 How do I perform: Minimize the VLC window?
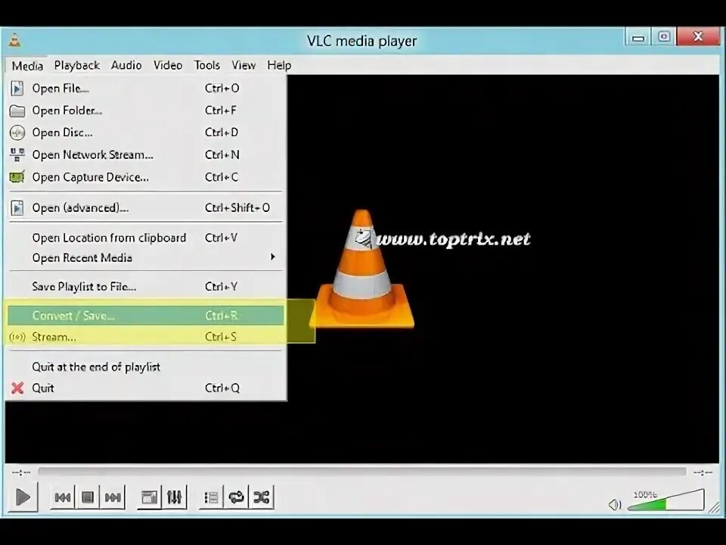click(638, 37)
